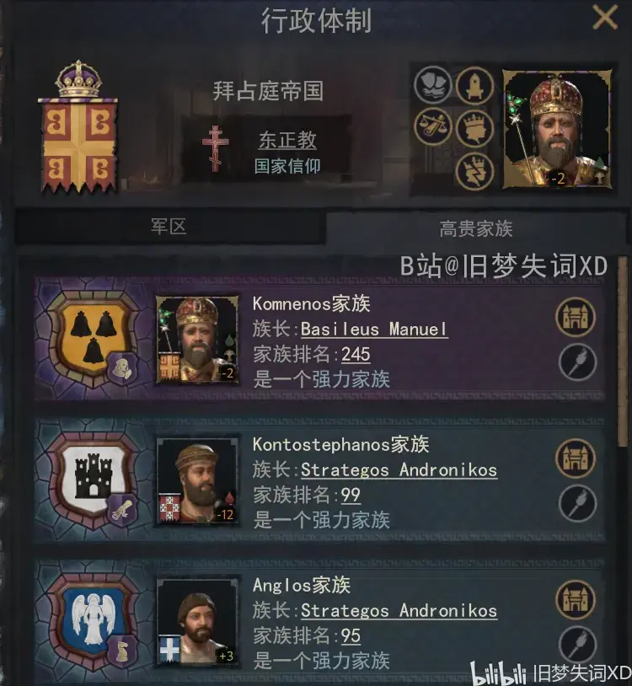Click the torch icon in Komnenos row
Image resolution: width=632 pixels, height=686 pixels.
[578, 362]
